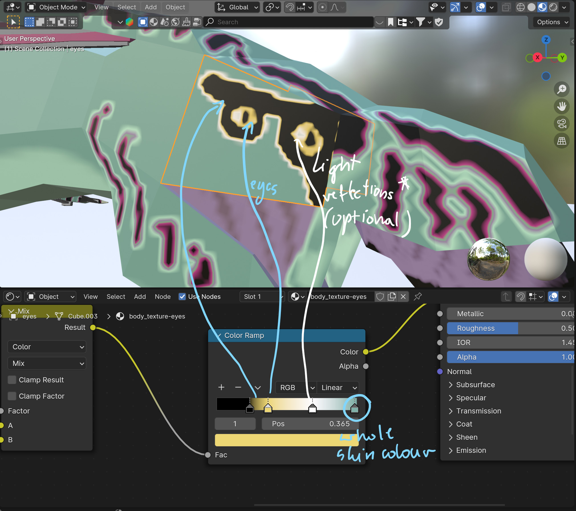The width and height of the screenshot is (576, 511).
Task: Open the node editor Node menu
Action: pos(163,297)
